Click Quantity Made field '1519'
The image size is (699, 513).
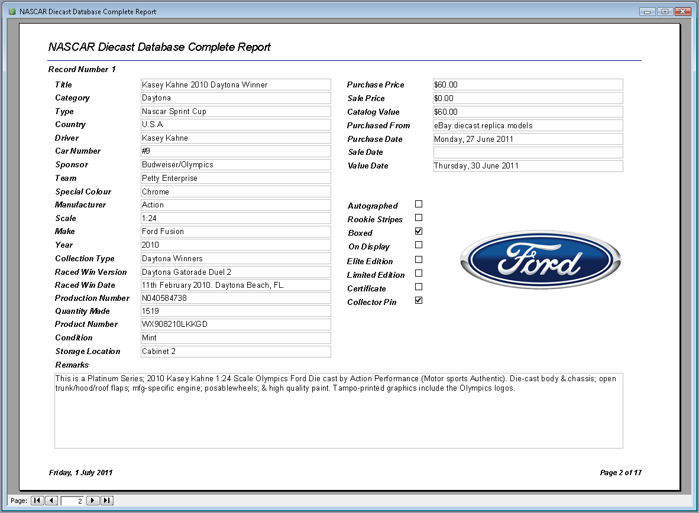pos(235,311)
